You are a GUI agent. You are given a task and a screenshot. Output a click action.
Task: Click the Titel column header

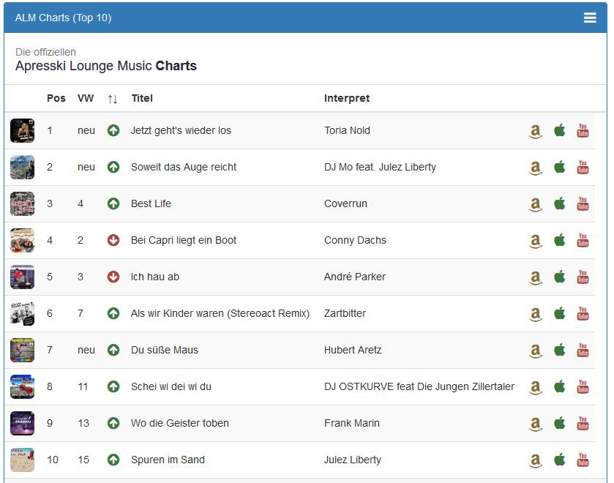[x=142, y=98]
